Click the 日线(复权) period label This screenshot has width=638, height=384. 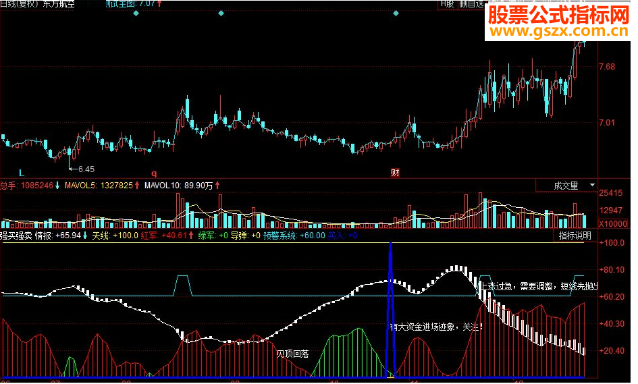tap(19, 4)
